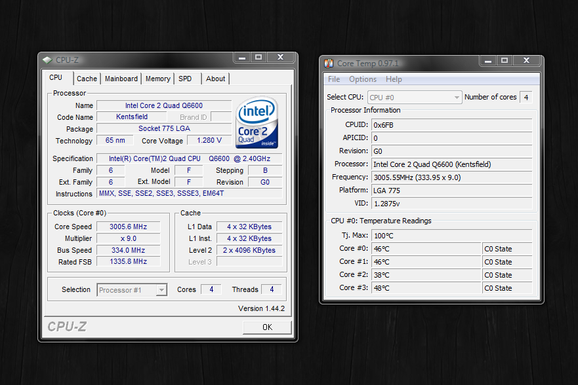Click the Name field Intel Core 2 Quad Q6600
The image size is (578, 385).
click(x=164, y=105)
